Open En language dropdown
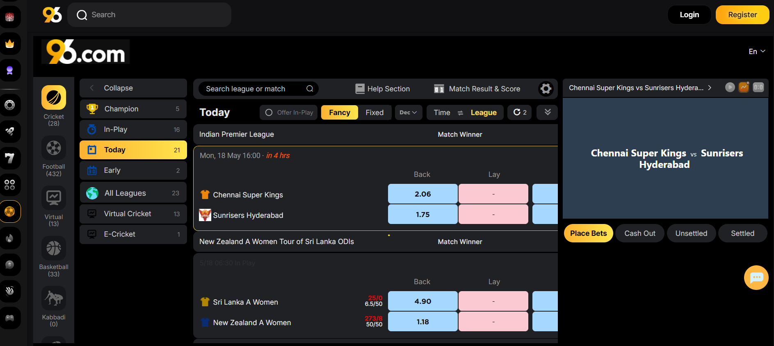 pyautogui.click(x=757, y=52)
